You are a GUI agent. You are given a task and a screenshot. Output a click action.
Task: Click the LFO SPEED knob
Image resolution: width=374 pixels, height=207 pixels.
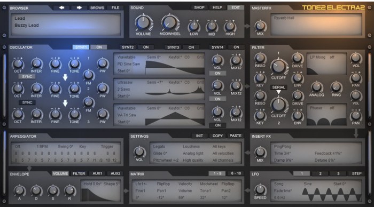point(260,189)
